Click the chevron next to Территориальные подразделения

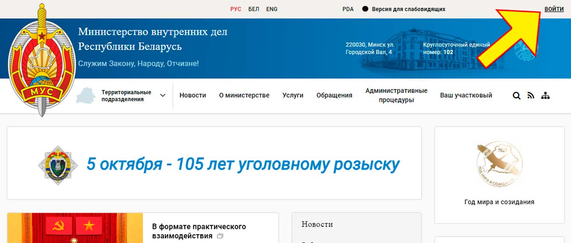tap(163, 96)
